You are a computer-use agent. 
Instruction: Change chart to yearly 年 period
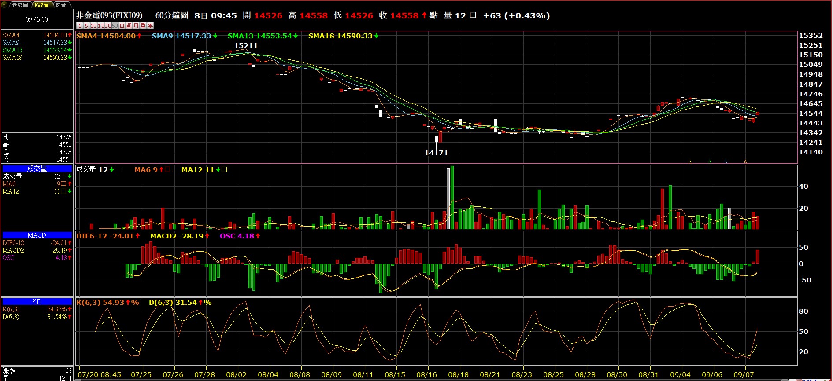150,26
